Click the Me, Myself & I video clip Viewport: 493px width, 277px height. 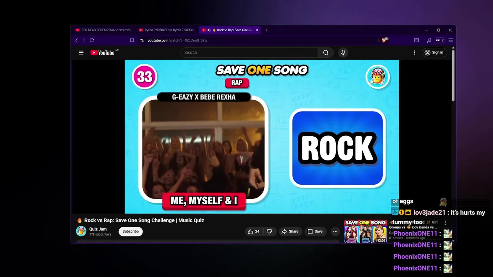[204, 149]
